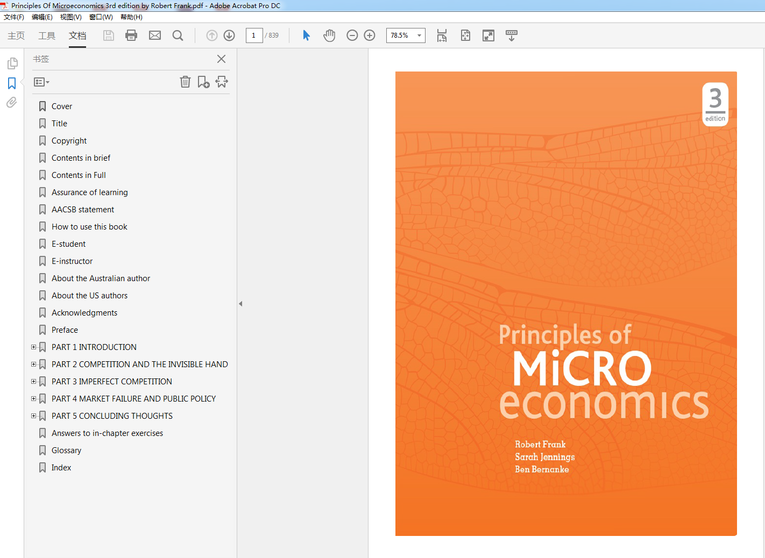
Task: Zoom in with plus icon
Action: coord(370,35)
